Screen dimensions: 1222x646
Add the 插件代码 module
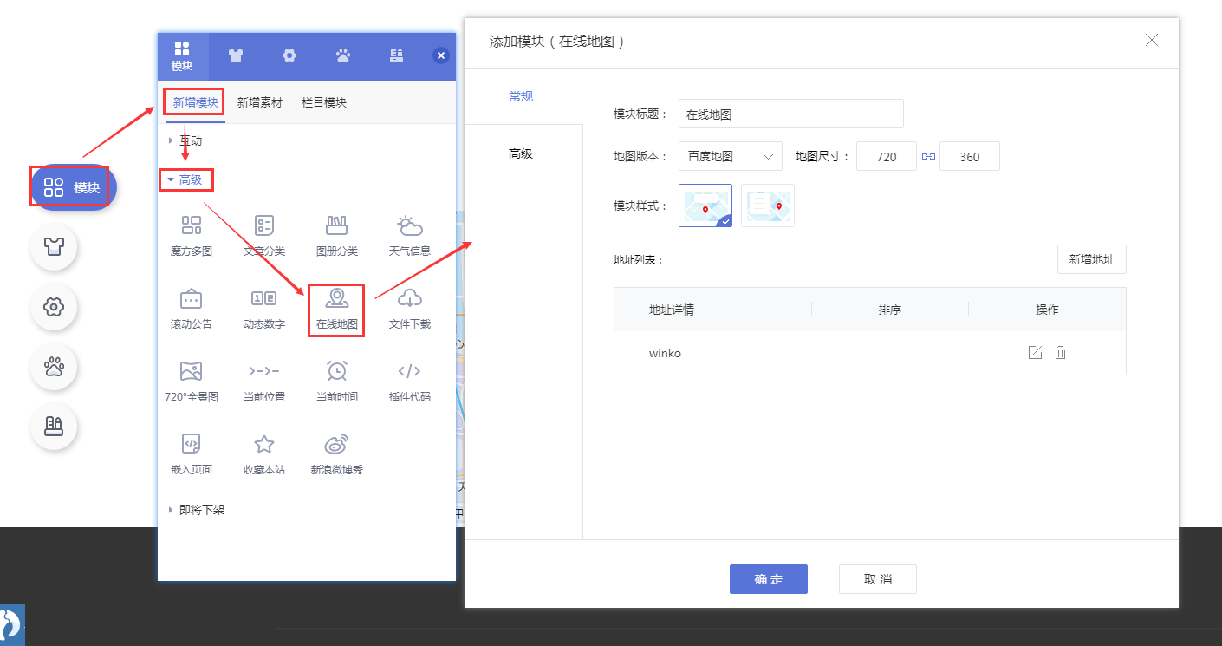tap(410, 382)
